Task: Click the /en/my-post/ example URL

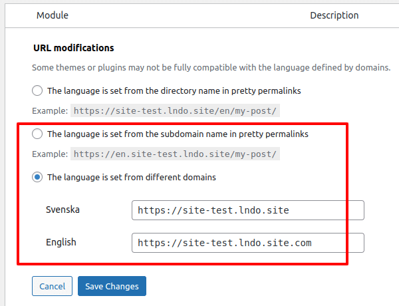Action: pos(175,110)
